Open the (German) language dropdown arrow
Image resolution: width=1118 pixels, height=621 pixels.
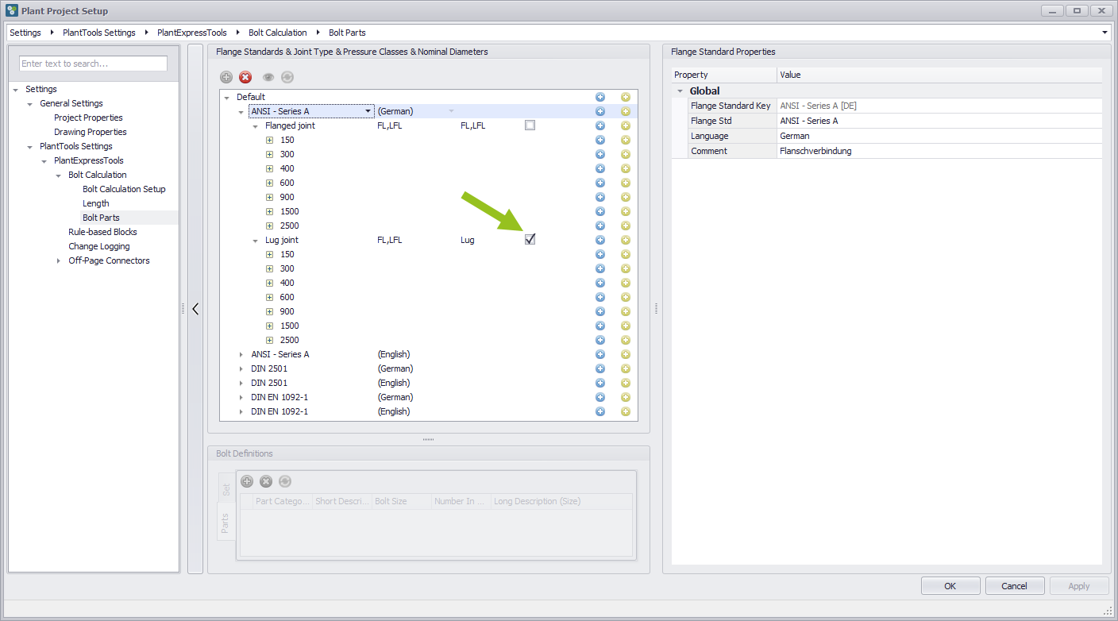click(452, 111)
